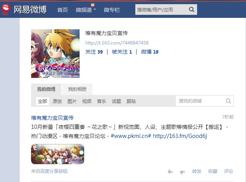Open the 关注 39 following list
This screenshot has height=182, width=246.
[94, 52]
